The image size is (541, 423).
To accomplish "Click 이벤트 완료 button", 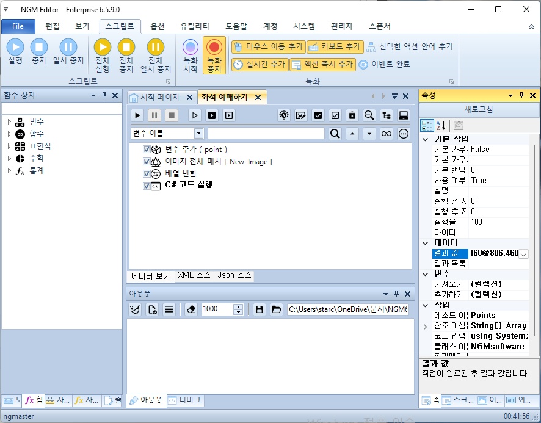I will [x=384, y=65].
